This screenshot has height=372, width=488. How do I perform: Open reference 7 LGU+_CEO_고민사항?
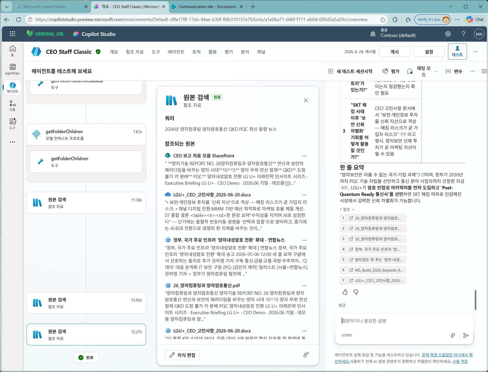coord(373,280)
